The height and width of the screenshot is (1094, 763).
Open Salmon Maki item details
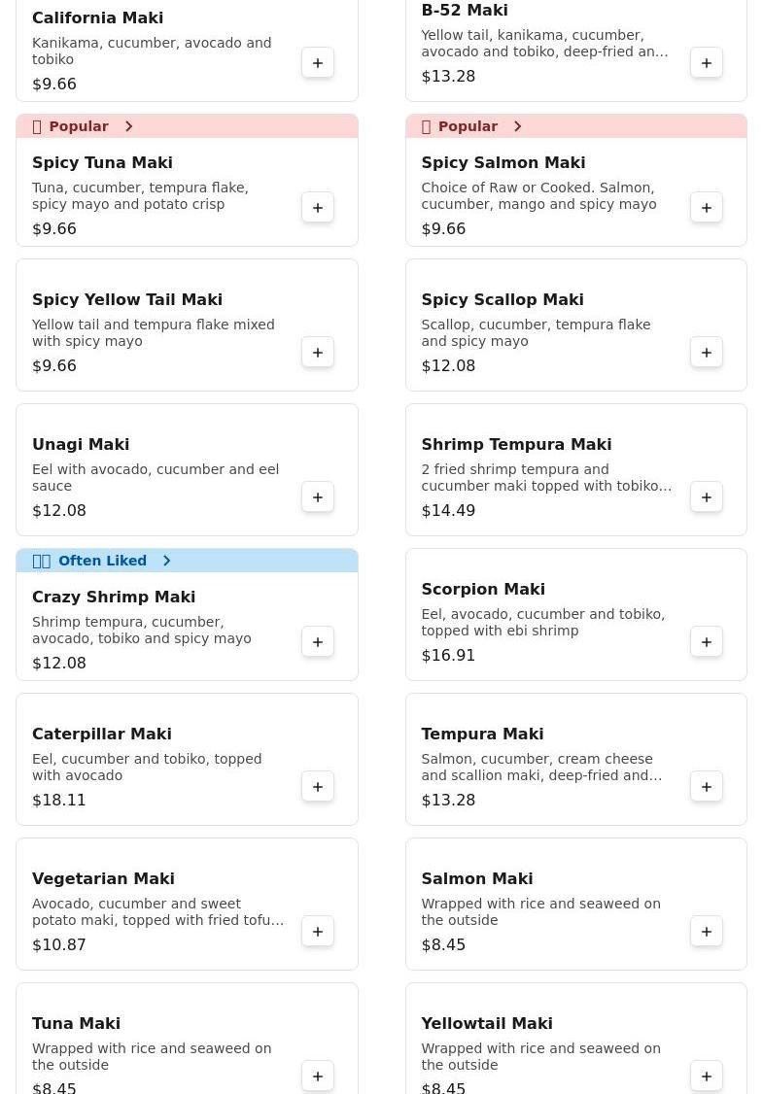pos(476,878)
